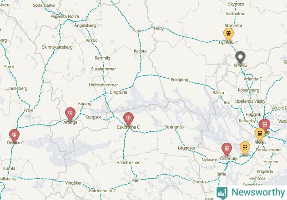The width and height of the screenshot is (287, 200).
Task: Click the Arlanda C map label
Action: coord(253,79)
